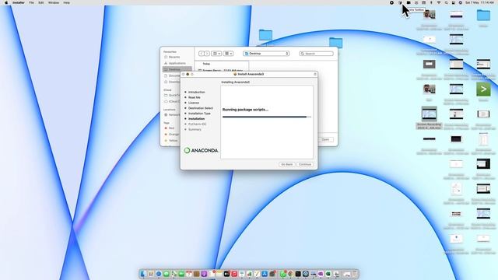This screenshot has height=280, width=498.
Task: Open WhatsApp from the Dock
Action: (283, 274)
